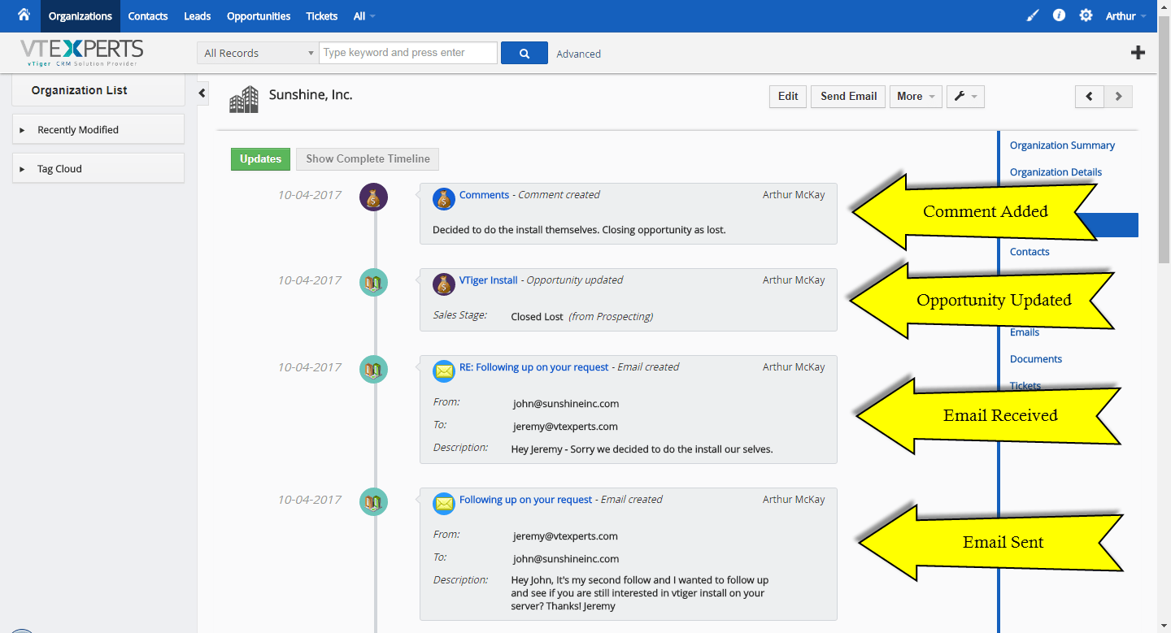The image size is (1171, 633).
Task: Open CRM settings via the gear icon
Action: tap(1086, 15)
